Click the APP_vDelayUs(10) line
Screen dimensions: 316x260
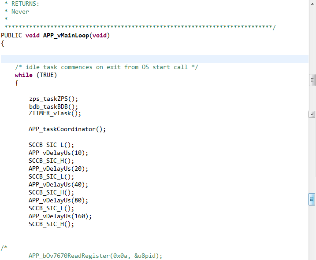(58, 153)
